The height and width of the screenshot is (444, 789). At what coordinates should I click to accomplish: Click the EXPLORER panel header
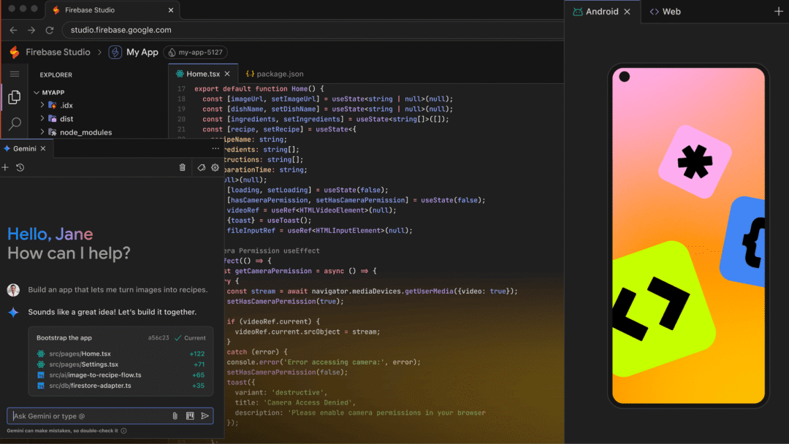pos(56,74)
